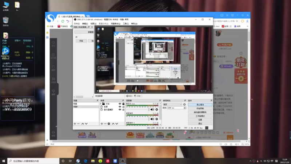Add a source with the plus icon
This screenshot has height=164, width=291.
[102, 124]
